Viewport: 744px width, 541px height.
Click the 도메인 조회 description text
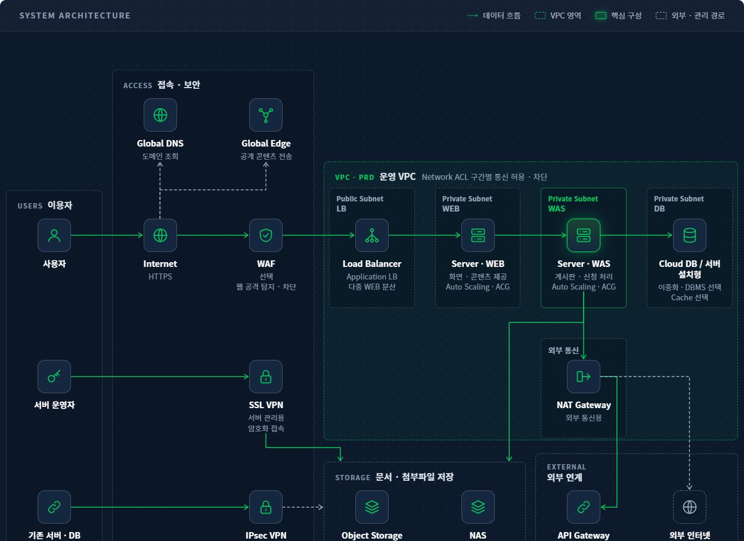(x=160, y=157)
